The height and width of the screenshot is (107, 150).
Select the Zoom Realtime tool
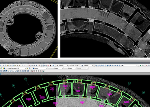click(32, 65)
